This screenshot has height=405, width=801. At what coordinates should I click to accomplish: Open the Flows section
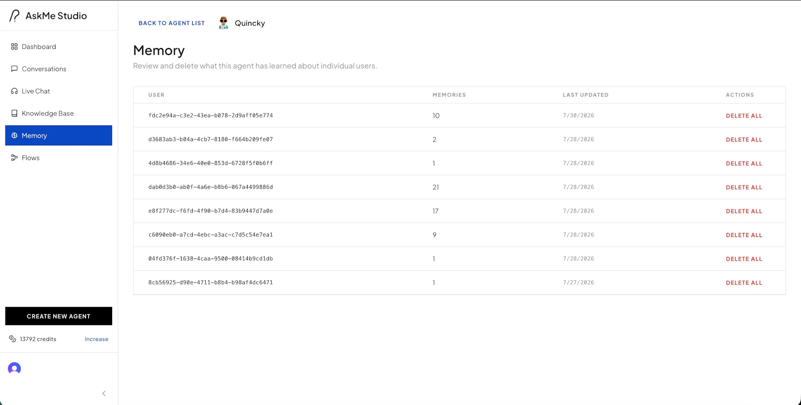59,158
